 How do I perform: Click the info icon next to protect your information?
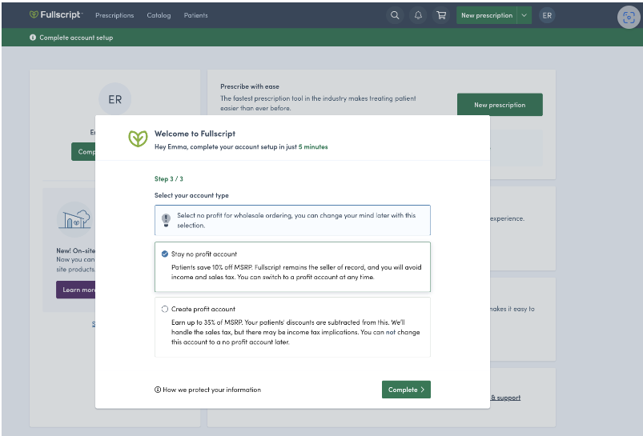click(158, 390)
